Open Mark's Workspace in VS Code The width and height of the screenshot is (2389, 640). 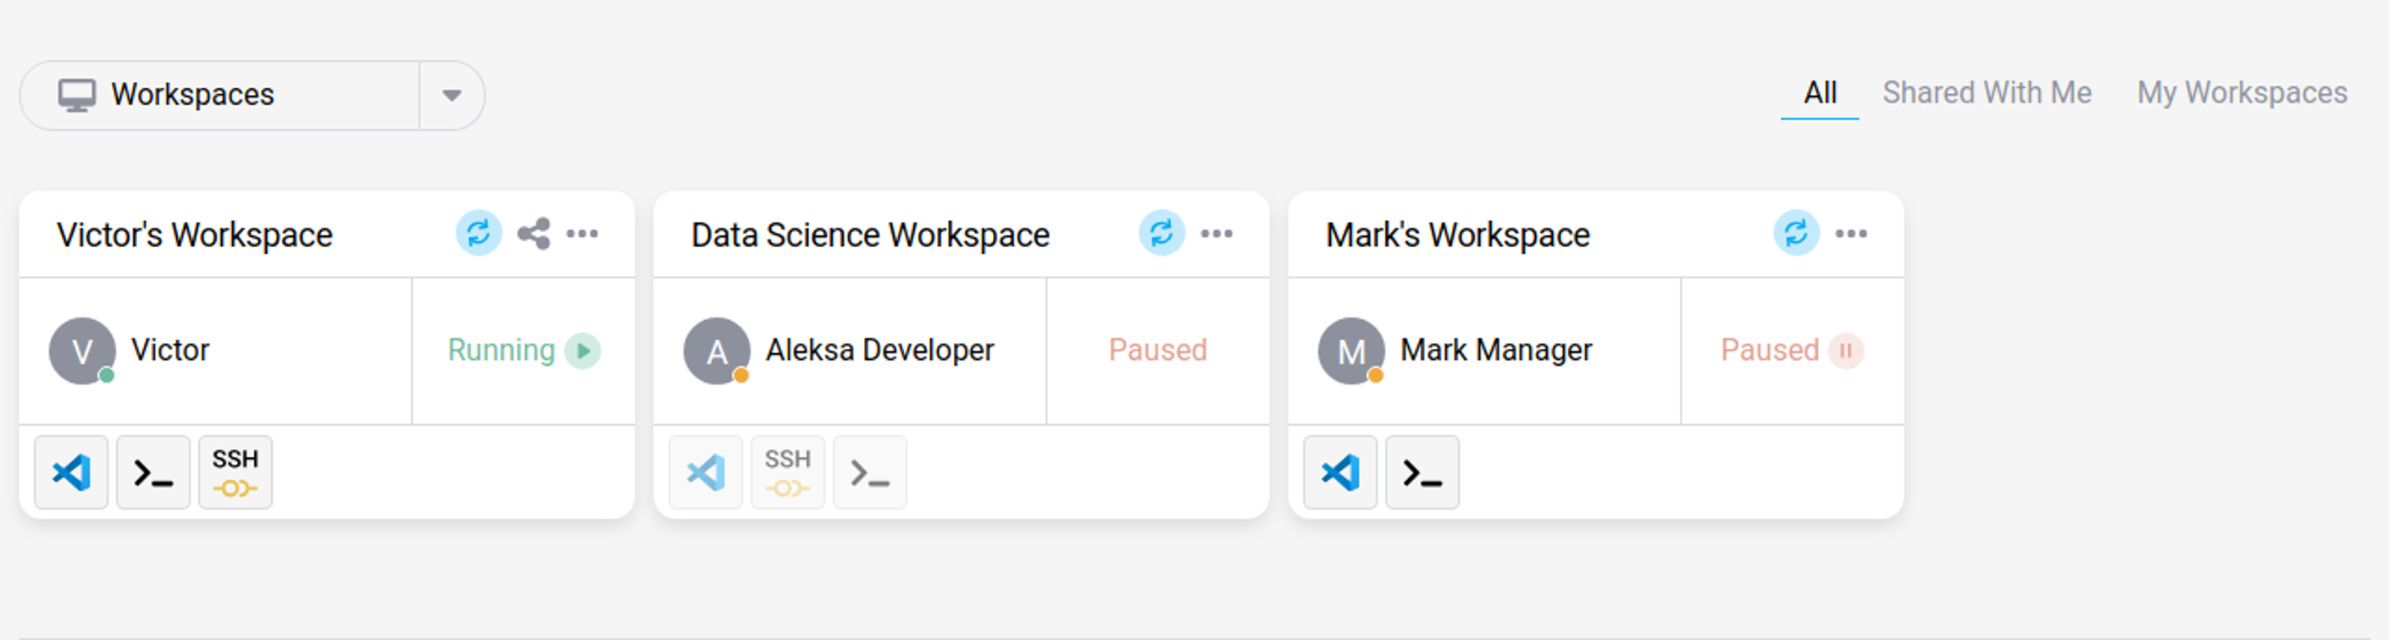tap(1340, 472)
